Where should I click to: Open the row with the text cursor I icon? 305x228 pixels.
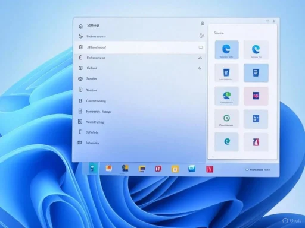tap(140, 132)
